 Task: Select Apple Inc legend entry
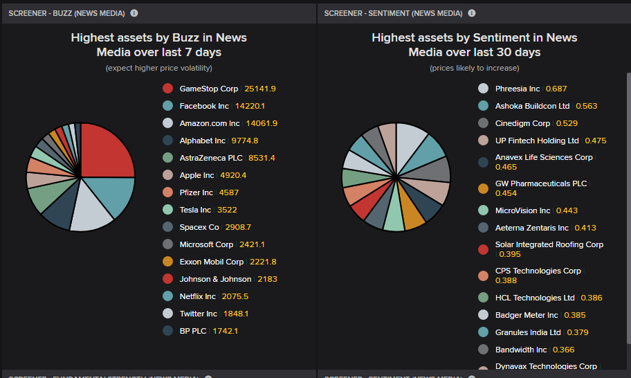click(204, 175)
